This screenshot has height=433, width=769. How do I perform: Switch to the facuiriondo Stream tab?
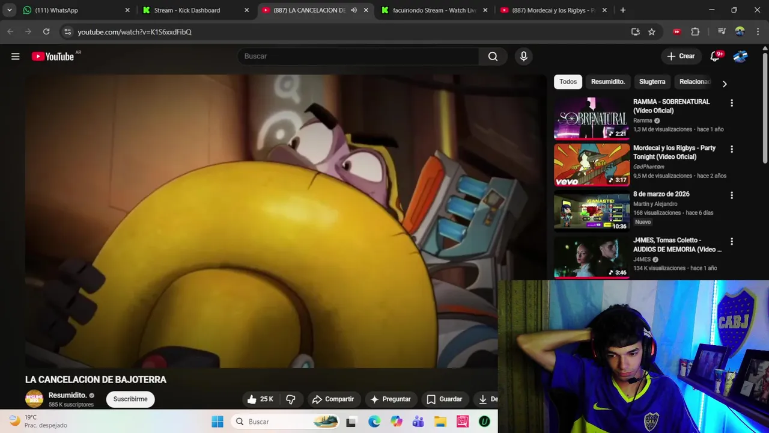pos(434,10)
